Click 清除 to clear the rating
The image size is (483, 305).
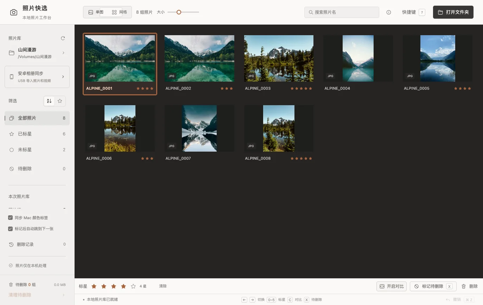[x=163, y=286]
